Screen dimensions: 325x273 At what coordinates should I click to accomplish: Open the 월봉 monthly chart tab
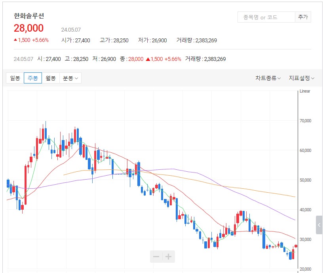[x=51, y=78]
